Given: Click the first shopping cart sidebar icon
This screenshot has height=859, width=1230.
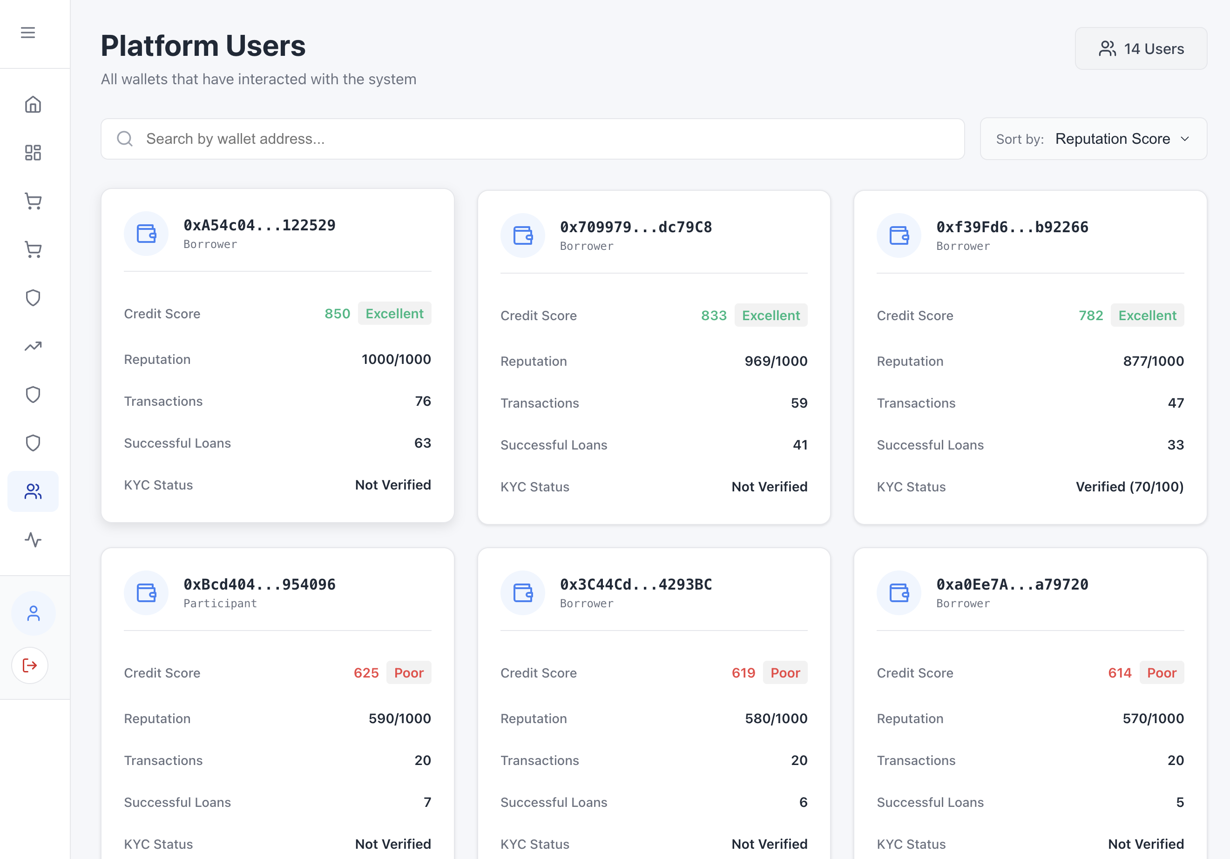Looking at the screenshot, I should click(33, 201).
